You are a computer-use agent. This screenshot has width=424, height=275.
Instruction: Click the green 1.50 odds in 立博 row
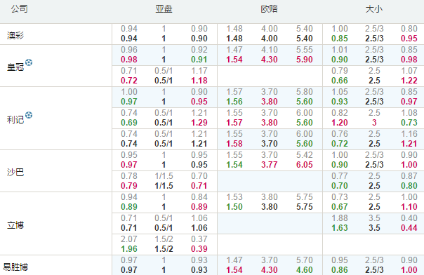(234, 207)
